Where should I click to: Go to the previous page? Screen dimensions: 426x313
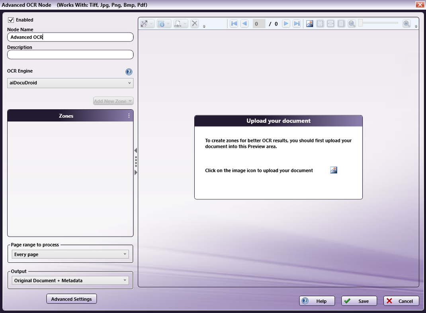pyautogui.click(x=244, y=24)
